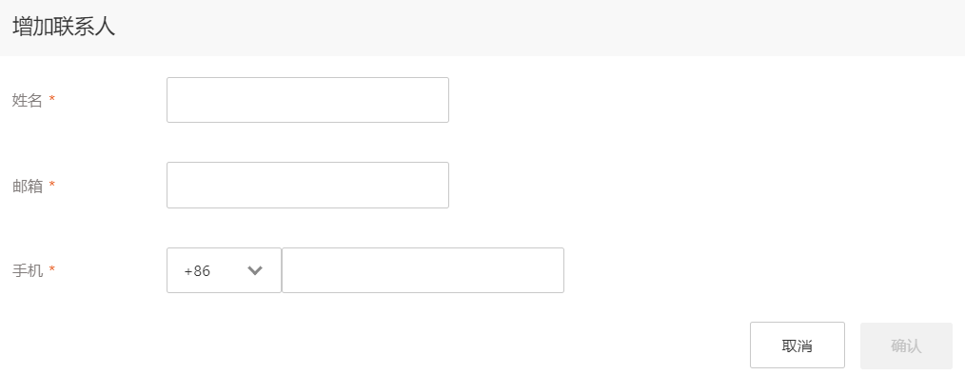This screenshot has height=375, width=965.
Task: Click the 手机 field label
Action: pyautogui.click(x=27, y=271)
